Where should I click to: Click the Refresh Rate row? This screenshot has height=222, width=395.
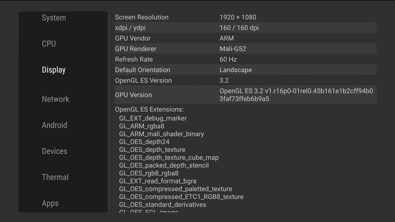click(x=245, y=59)
